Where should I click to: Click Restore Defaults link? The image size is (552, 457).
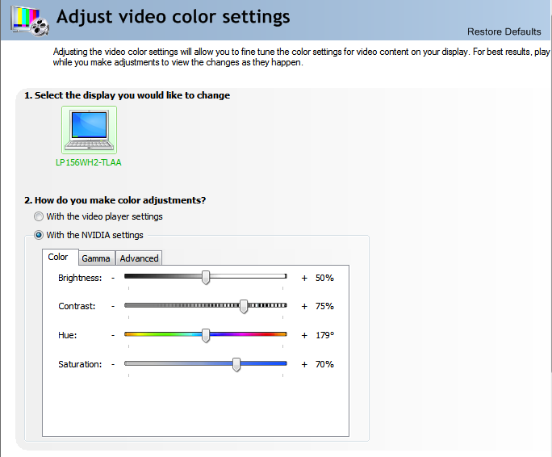click(x=504, y=31)
